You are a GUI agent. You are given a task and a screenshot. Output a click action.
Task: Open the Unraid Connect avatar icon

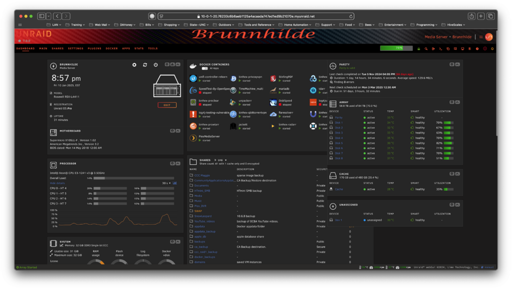(x=489, y=37)
